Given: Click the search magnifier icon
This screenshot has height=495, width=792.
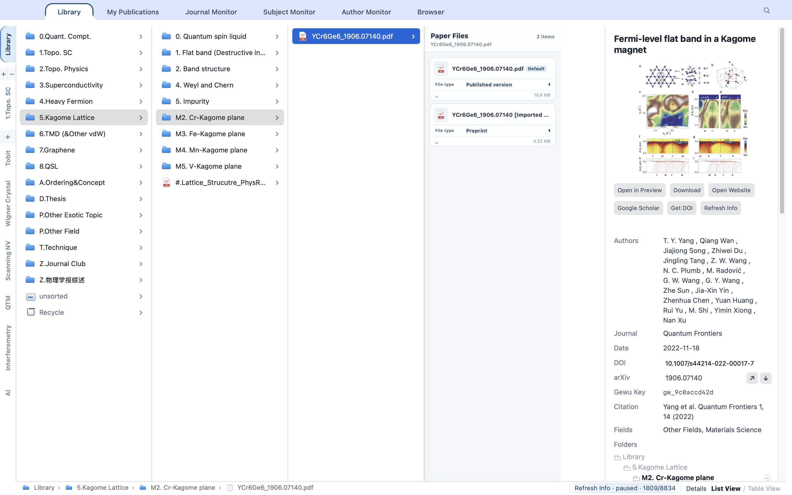Looking at the screenshot, I should click(x=767, y=11).
